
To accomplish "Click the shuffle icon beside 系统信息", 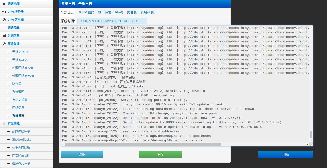I will [4, 36].
